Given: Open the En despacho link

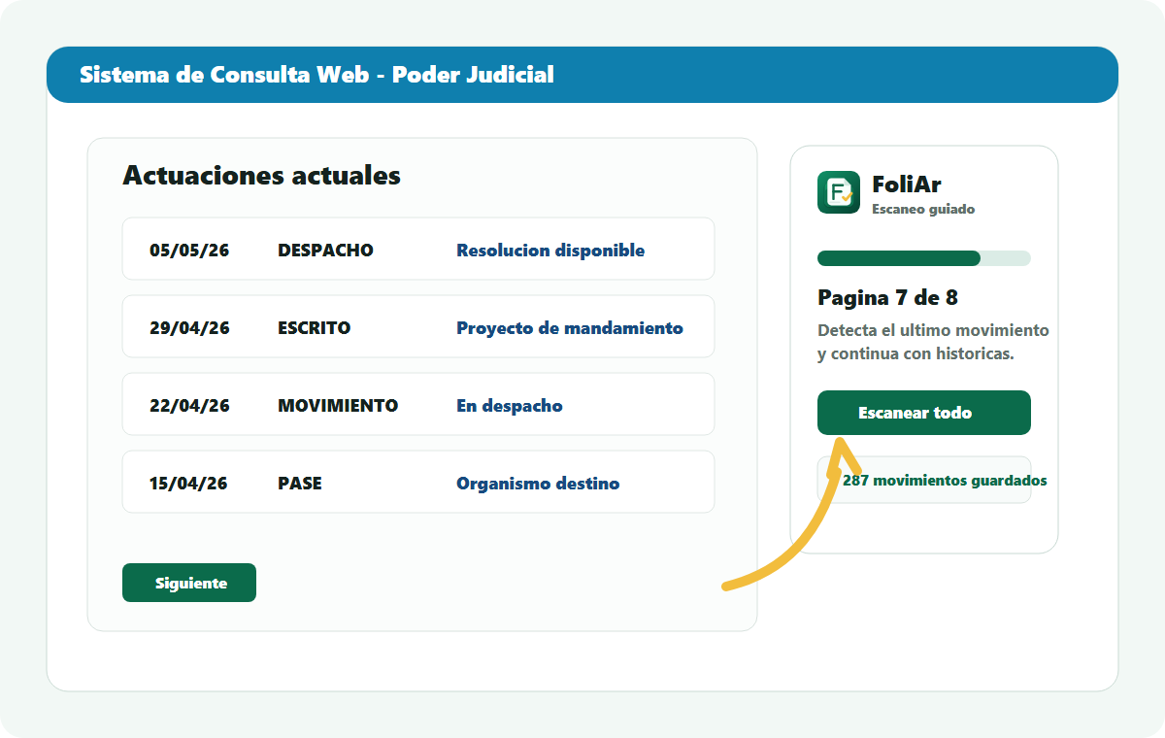Looking at the screenshot, I should pos(510,406).
